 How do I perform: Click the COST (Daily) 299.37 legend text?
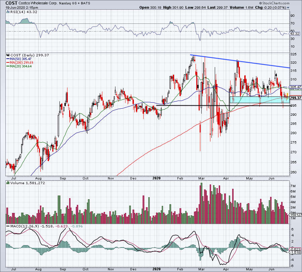(x=30, y=55)
